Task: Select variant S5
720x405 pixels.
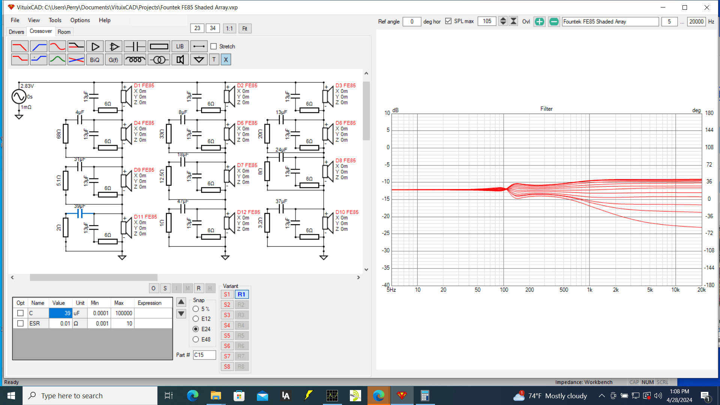Action: point(227,336)
